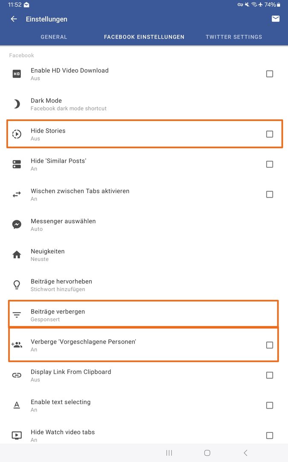Open Neuigkeiten feed order selection
Image resolution: width=288 pixels, height=462 pixels.
(144, 255)
